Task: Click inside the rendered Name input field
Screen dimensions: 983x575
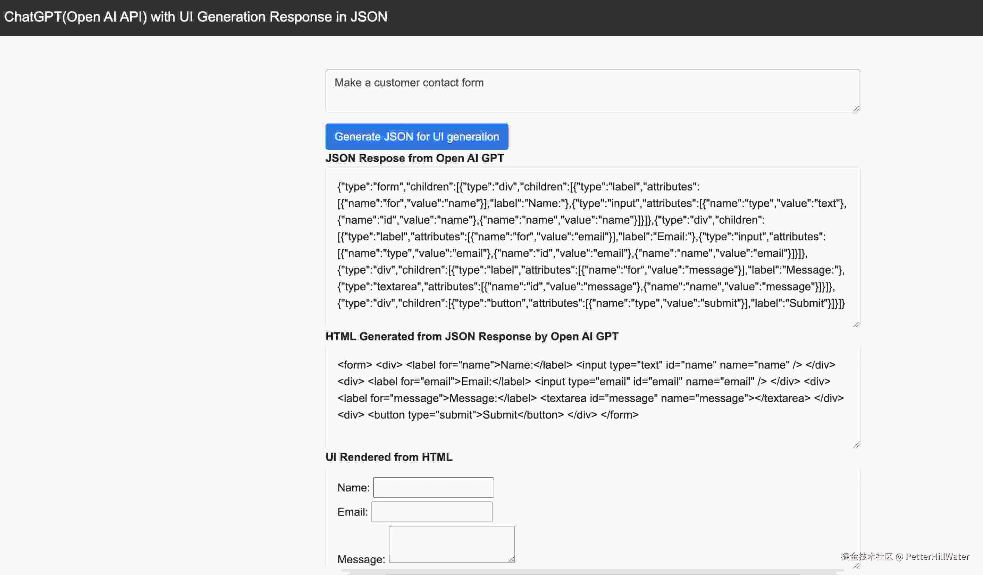Action: point(433,487)
